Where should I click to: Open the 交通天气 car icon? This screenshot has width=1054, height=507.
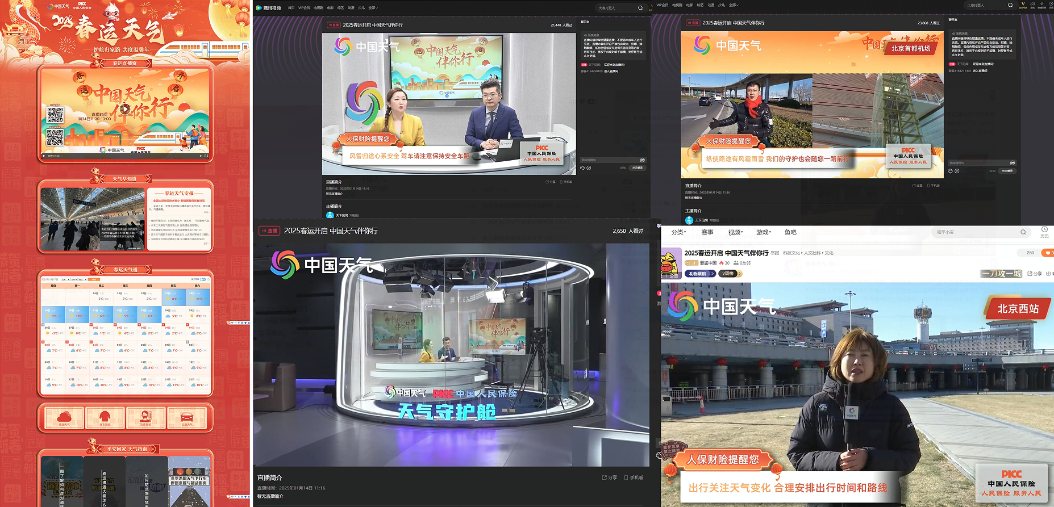pyautogui.click(x=187, y=418)
